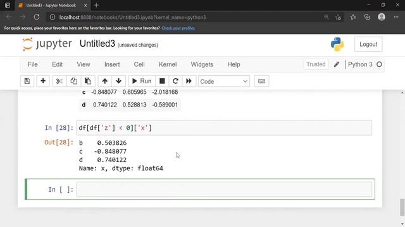This screenshot has height=227, width=405.
Task: Click the value 0.503826 in the output
Action: pos(112,143)
